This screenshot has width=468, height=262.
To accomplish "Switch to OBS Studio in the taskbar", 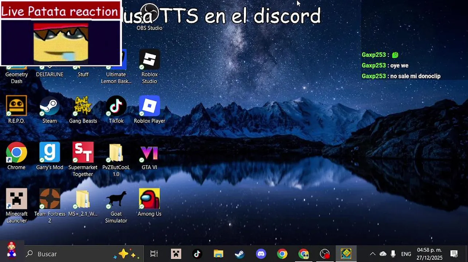I will tap(325, 254).
